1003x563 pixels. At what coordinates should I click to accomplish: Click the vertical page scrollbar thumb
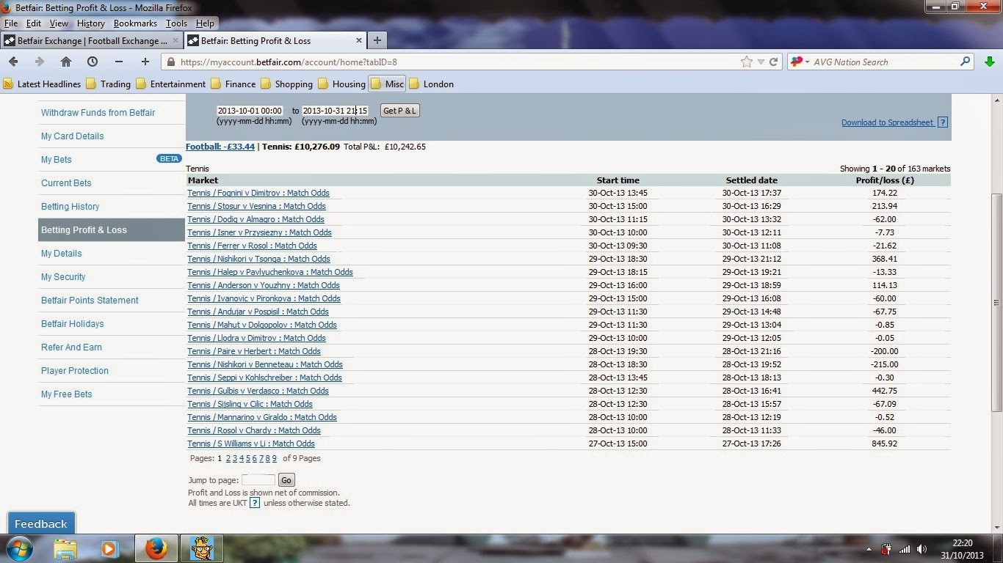(996, 302)
